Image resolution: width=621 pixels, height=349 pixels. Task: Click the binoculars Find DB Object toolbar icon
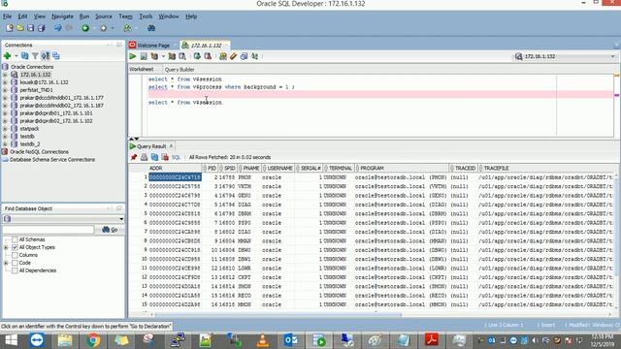[151, 28]
